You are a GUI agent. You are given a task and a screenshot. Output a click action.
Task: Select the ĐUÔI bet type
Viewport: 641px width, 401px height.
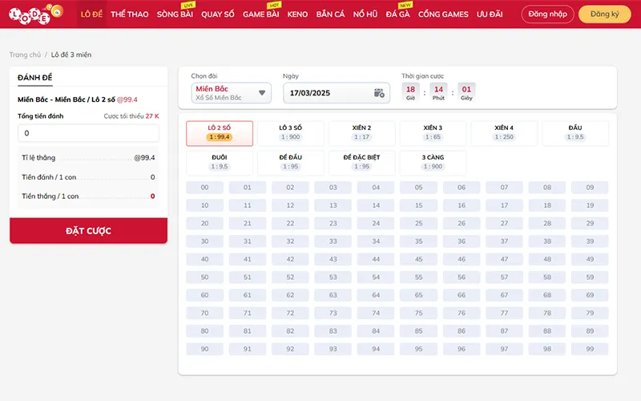click(220, 163)
